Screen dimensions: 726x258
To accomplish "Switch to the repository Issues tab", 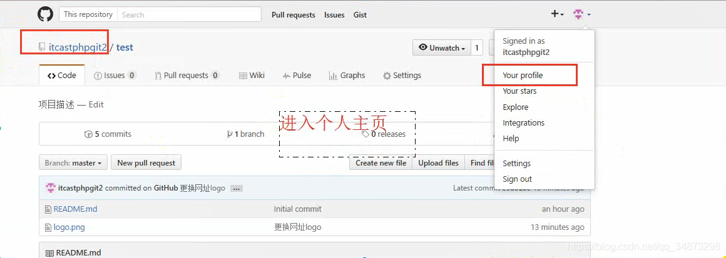I will click(x=115, y=76).
